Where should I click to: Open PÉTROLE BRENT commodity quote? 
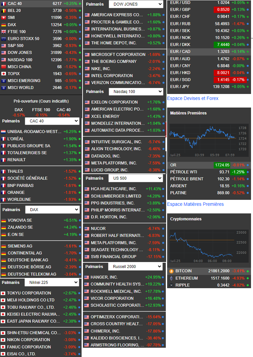coord(209,179)
